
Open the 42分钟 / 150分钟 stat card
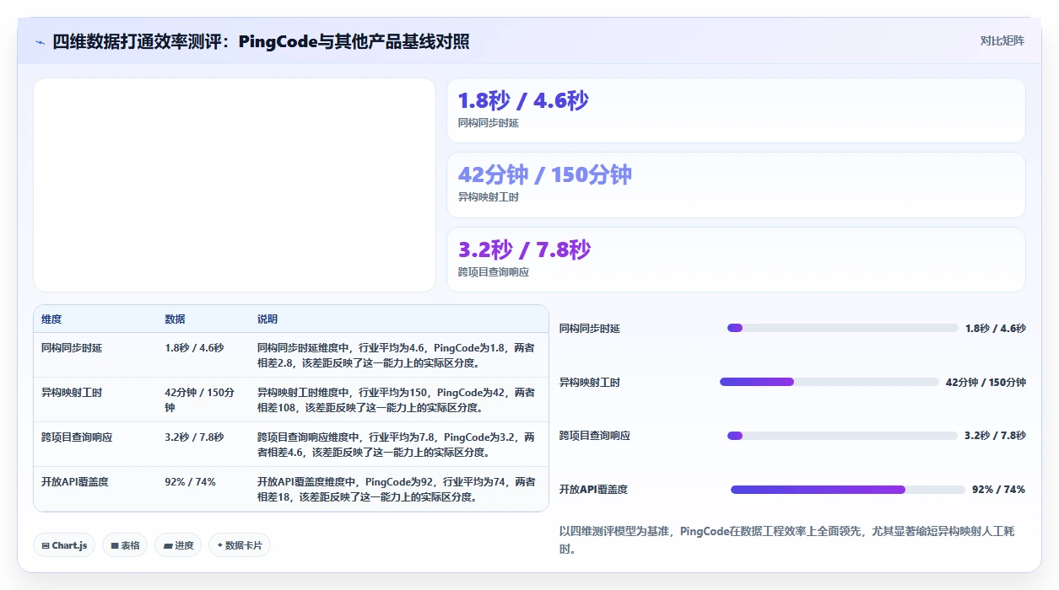point(736,185)
